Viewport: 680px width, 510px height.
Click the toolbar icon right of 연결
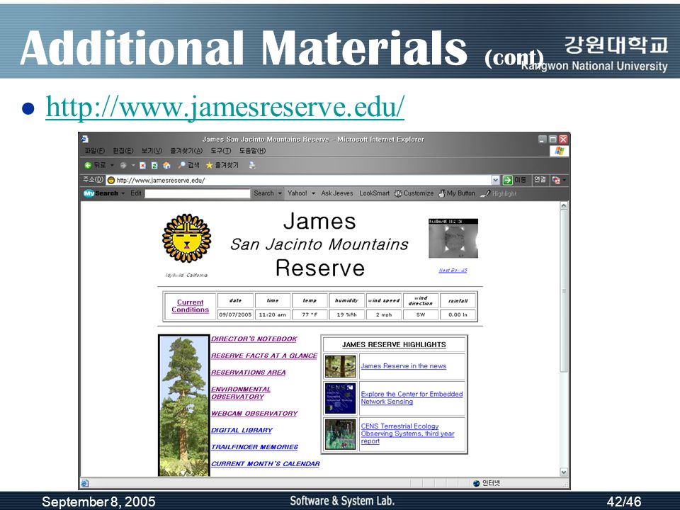click(556, 179)
